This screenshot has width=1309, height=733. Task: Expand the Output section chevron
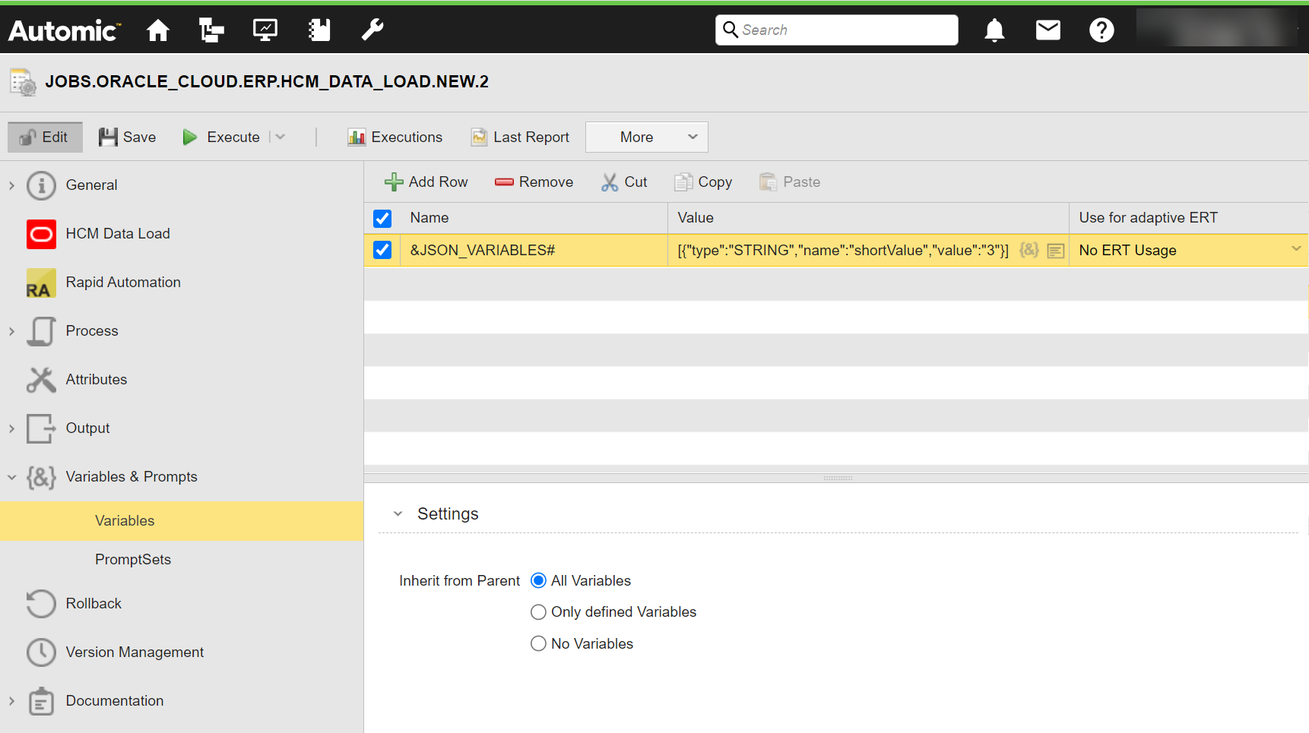click(x=11, y=428)
